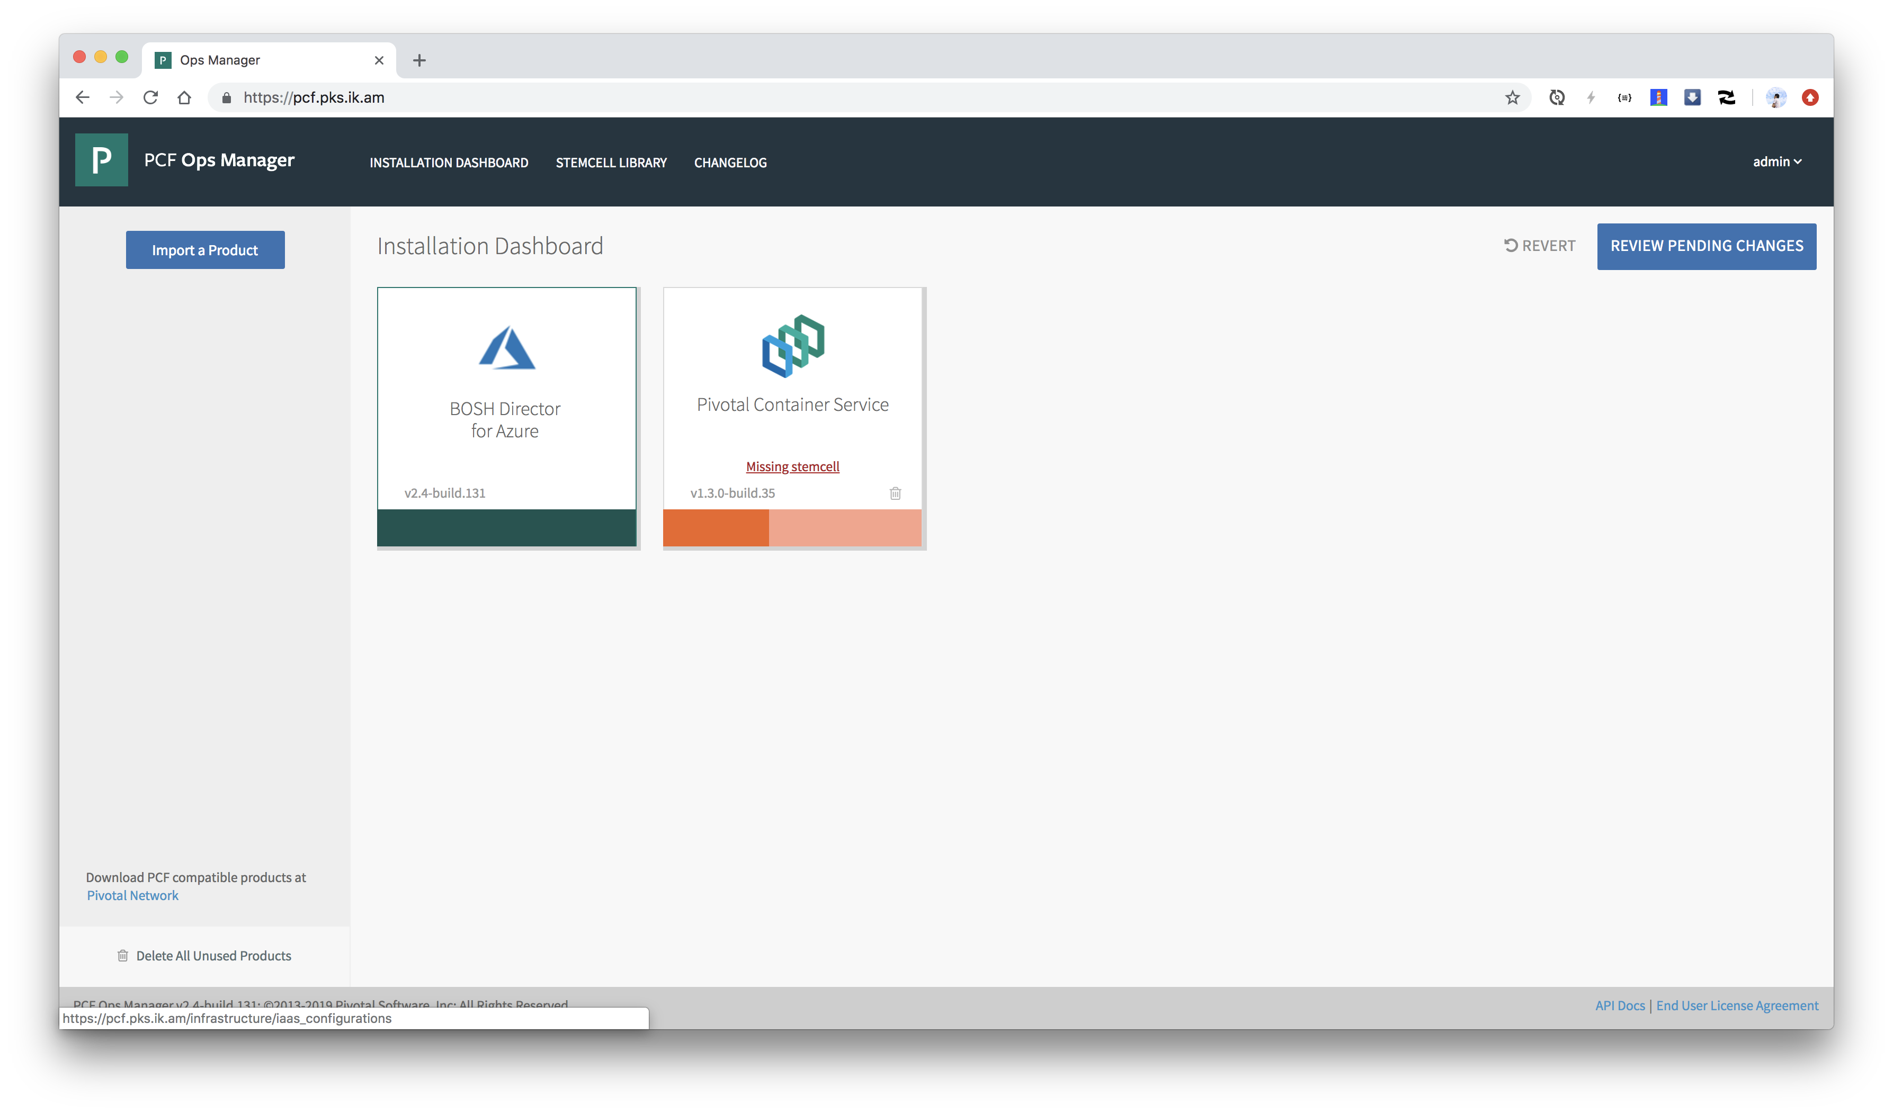
Task: Click the Import a Product button
Action: click(205, 250)
